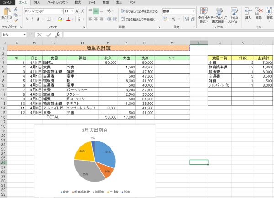Viewport: 274px width, 198px height.
Task: Open alignment settings dialog launcher
Action: click(159, 27)
